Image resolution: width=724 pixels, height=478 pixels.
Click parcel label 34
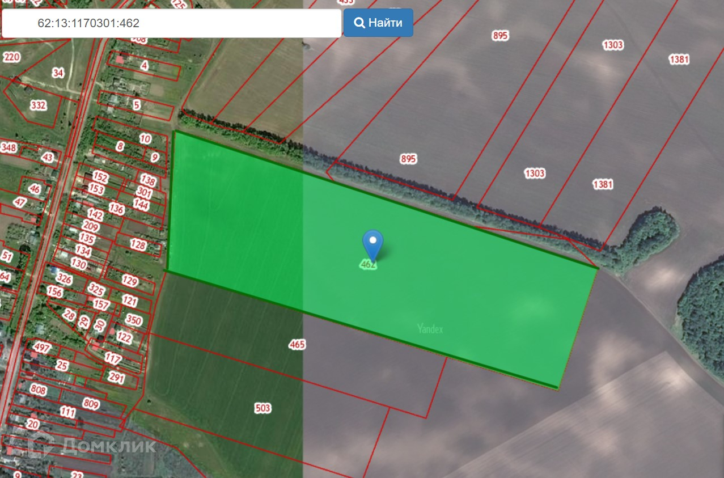coord(58,73)
